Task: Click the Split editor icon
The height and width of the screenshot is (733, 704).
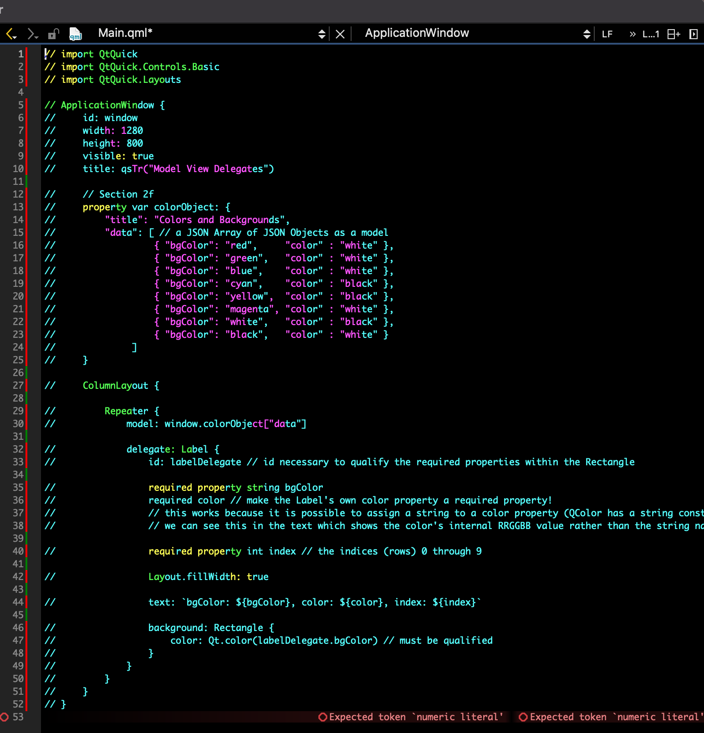Action: pos(673,34)
